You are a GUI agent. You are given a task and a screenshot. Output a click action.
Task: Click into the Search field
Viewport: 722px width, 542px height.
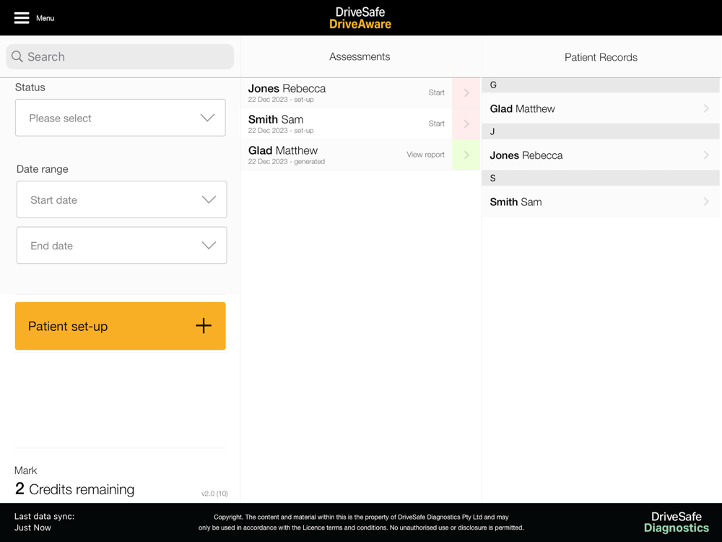(x=120, y=56)
